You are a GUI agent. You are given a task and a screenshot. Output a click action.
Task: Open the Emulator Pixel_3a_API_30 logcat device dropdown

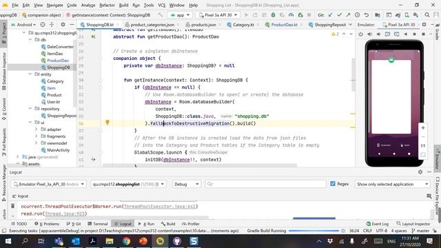48,184
